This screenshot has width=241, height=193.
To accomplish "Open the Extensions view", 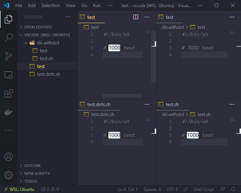I will (9, 93).
